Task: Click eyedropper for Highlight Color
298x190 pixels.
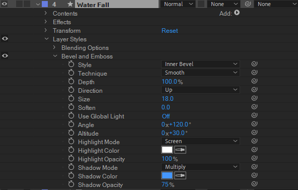Action: click(x=180, y=150)
